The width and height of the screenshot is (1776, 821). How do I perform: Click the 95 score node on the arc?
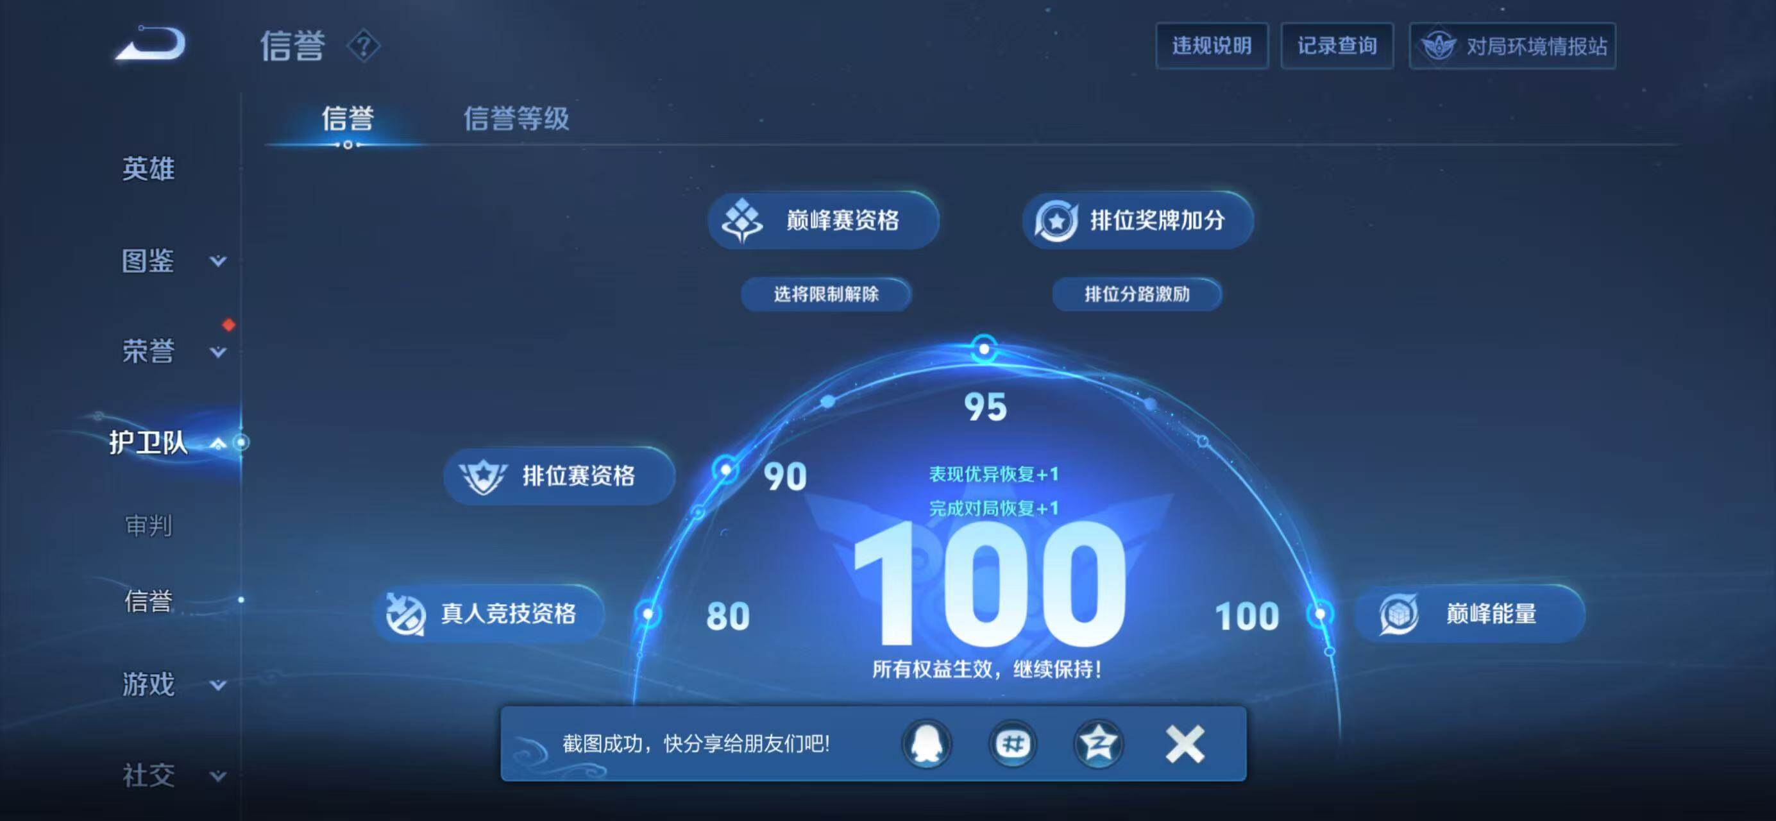(x=984, y=350)
